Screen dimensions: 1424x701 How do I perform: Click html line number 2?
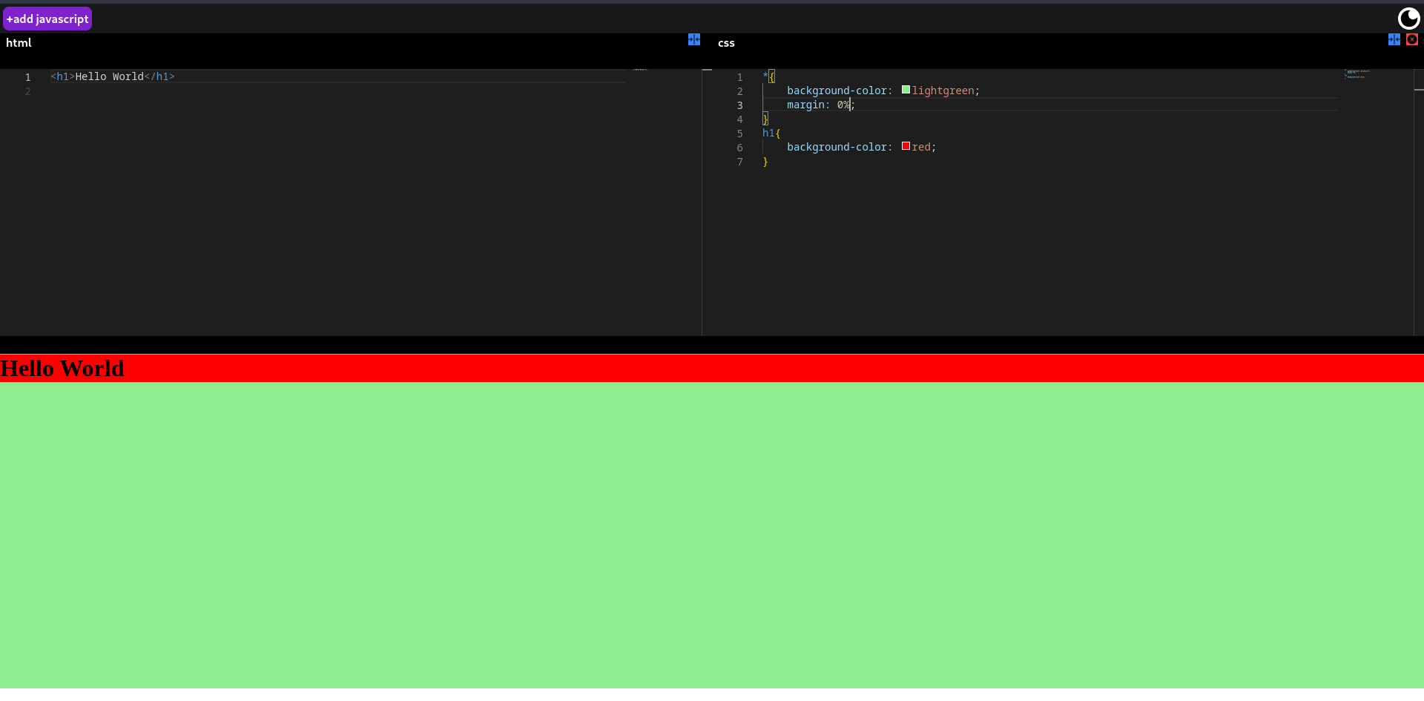tap(27, 91)
